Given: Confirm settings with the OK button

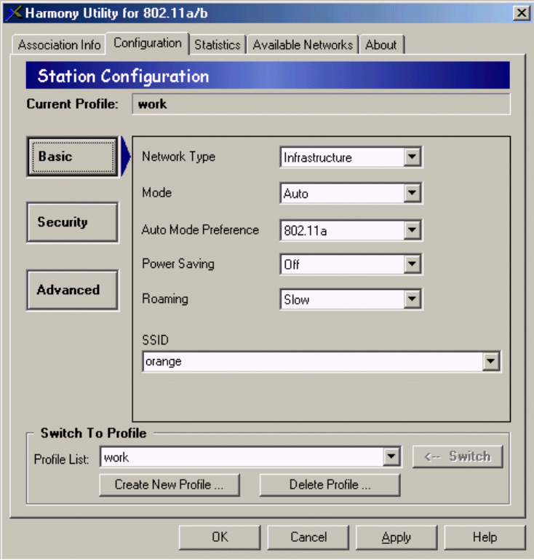Looking at the screenshot, I should pos(220,537).
